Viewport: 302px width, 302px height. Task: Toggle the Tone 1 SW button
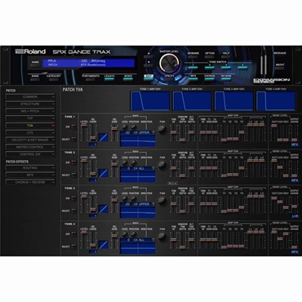click(x=73, y=127)
